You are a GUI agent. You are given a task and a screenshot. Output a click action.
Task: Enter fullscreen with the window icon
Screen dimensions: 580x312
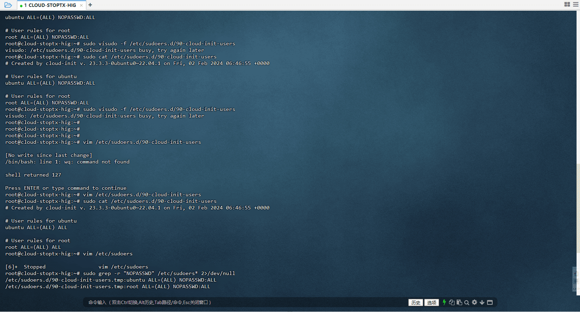[490, 302]
